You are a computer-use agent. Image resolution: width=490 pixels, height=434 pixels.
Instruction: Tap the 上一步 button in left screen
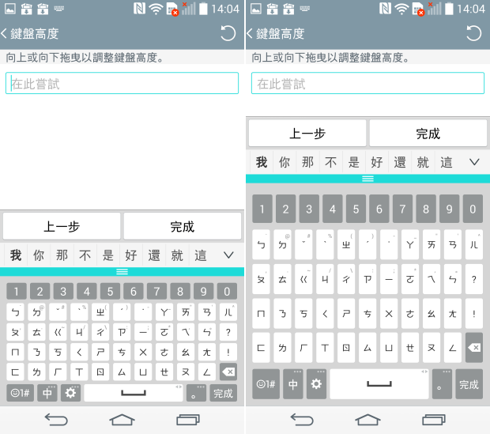62,226
